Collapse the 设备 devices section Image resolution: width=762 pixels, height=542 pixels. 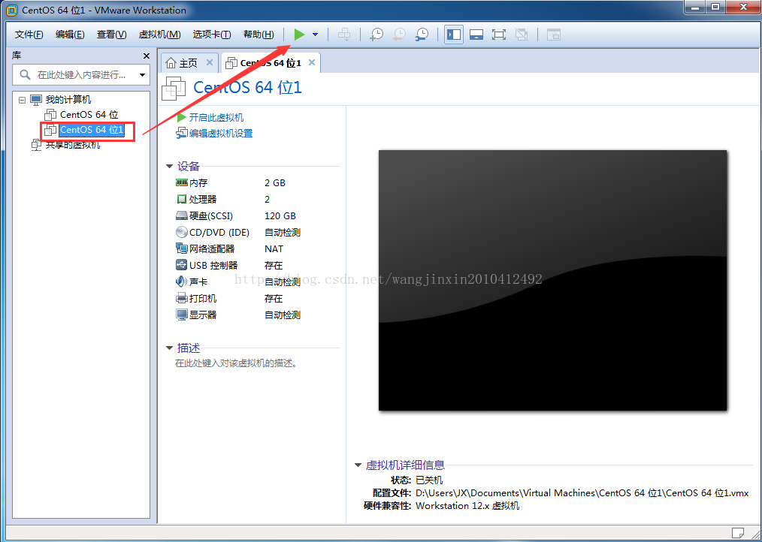(169, 167)
